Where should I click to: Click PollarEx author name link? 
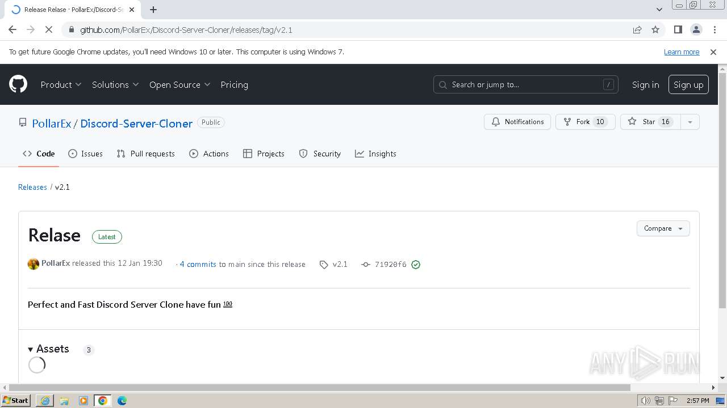[56, 263]
